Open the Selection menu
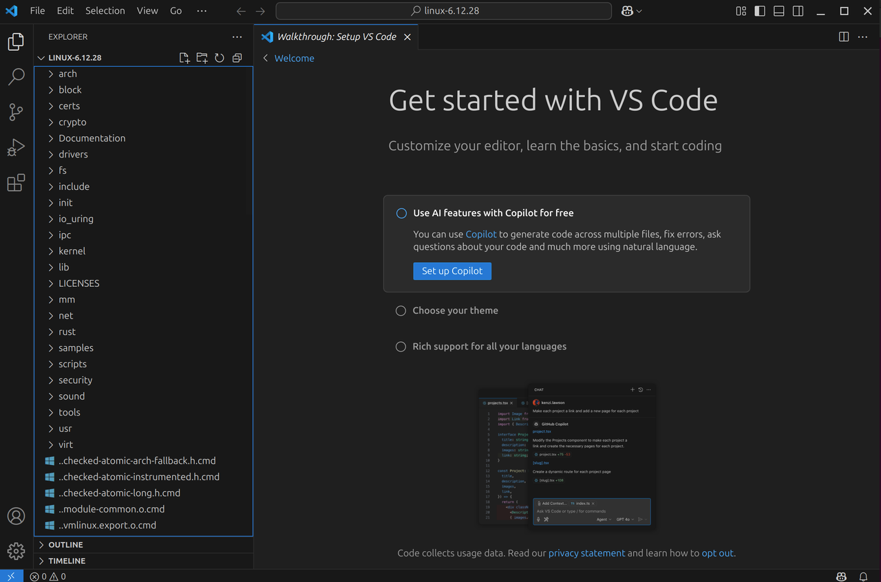Screen dimensions: 881x582 click(105, 11)
